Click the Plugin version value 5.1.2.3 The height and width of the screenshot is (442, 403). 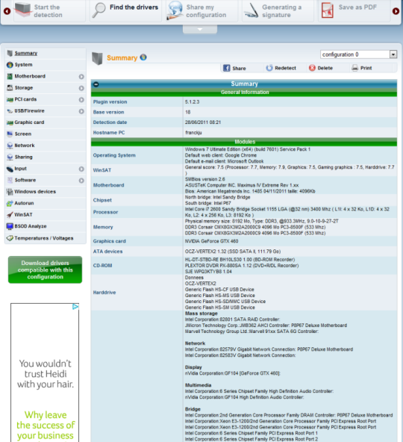(192, 102)
